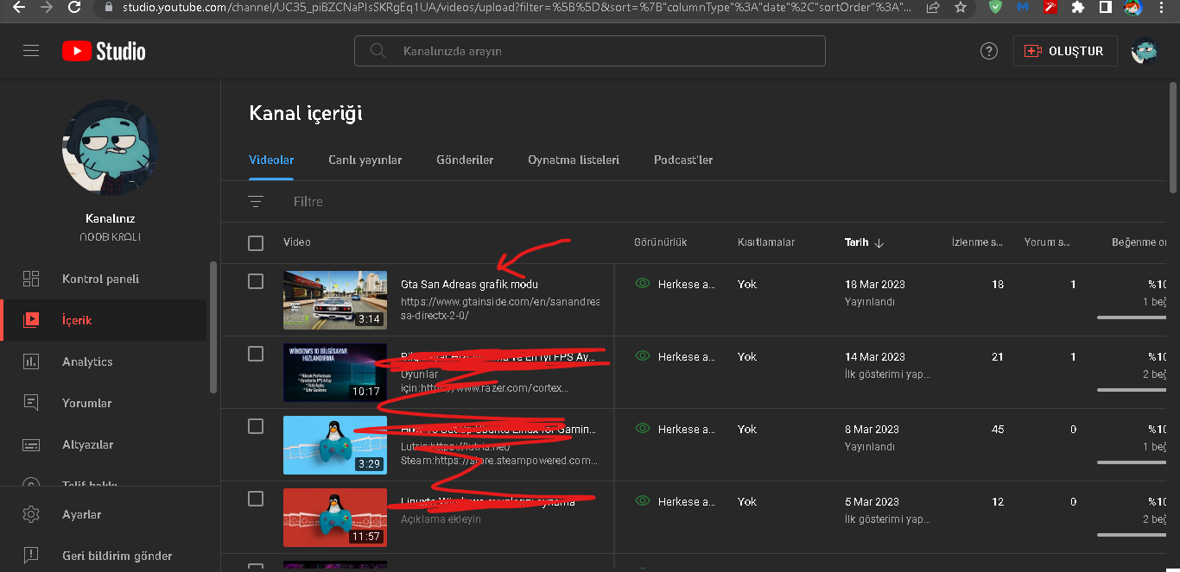
Task: Click the red extension icon in toolbar
Action: (x=1050, y=7)
